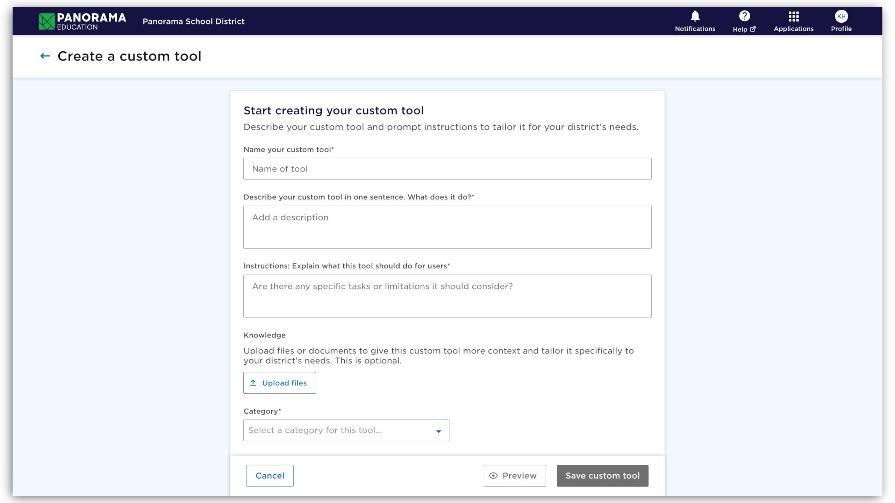Click the Name of tool input field
This screenshot has height=503, width=895.
pos(447,169)
